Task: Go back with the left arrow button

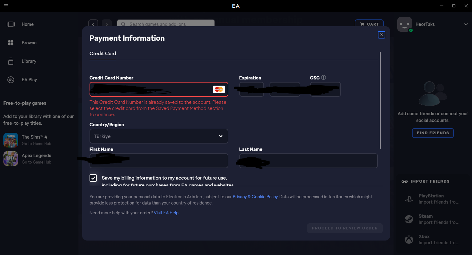Action: point(93,24)
